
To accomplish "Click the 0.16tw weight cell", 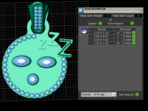I will pos(127,40).
